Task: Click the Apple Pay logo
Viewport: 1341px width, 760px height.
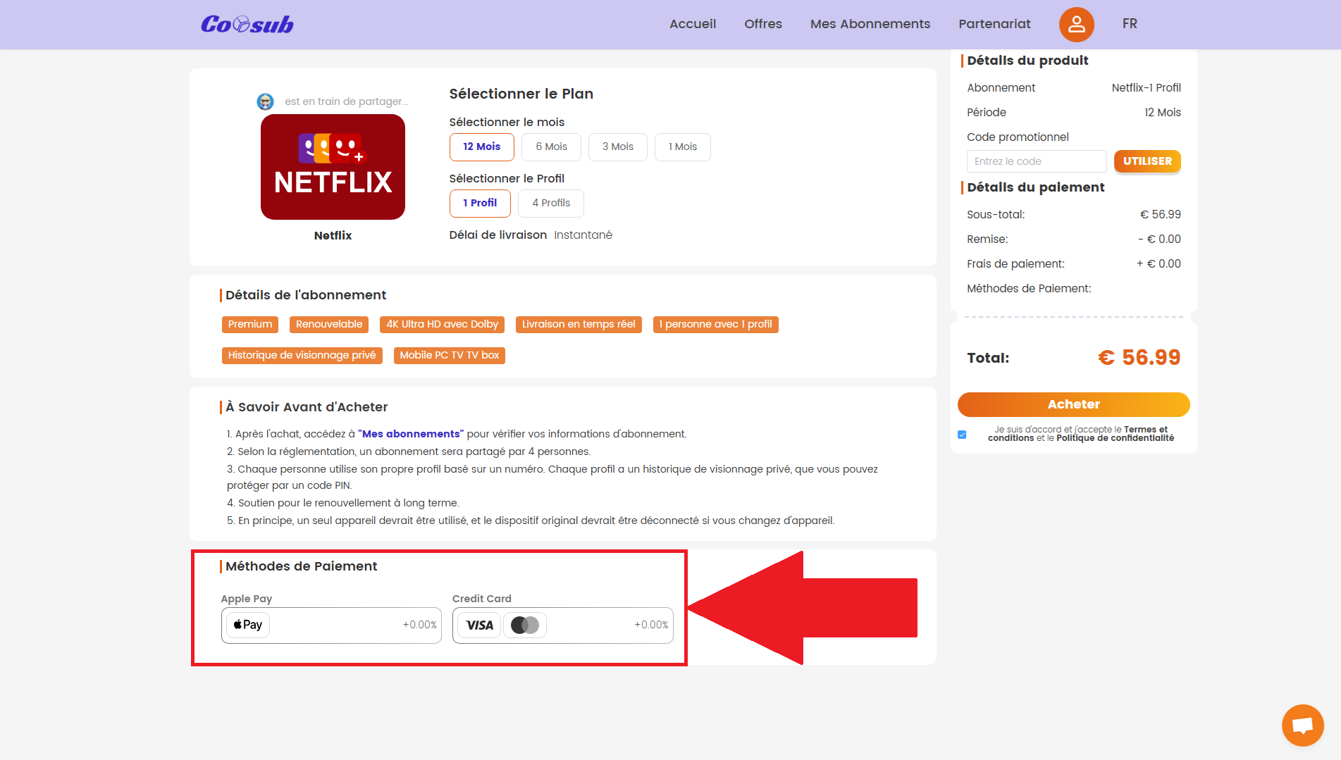Action: 248,625
